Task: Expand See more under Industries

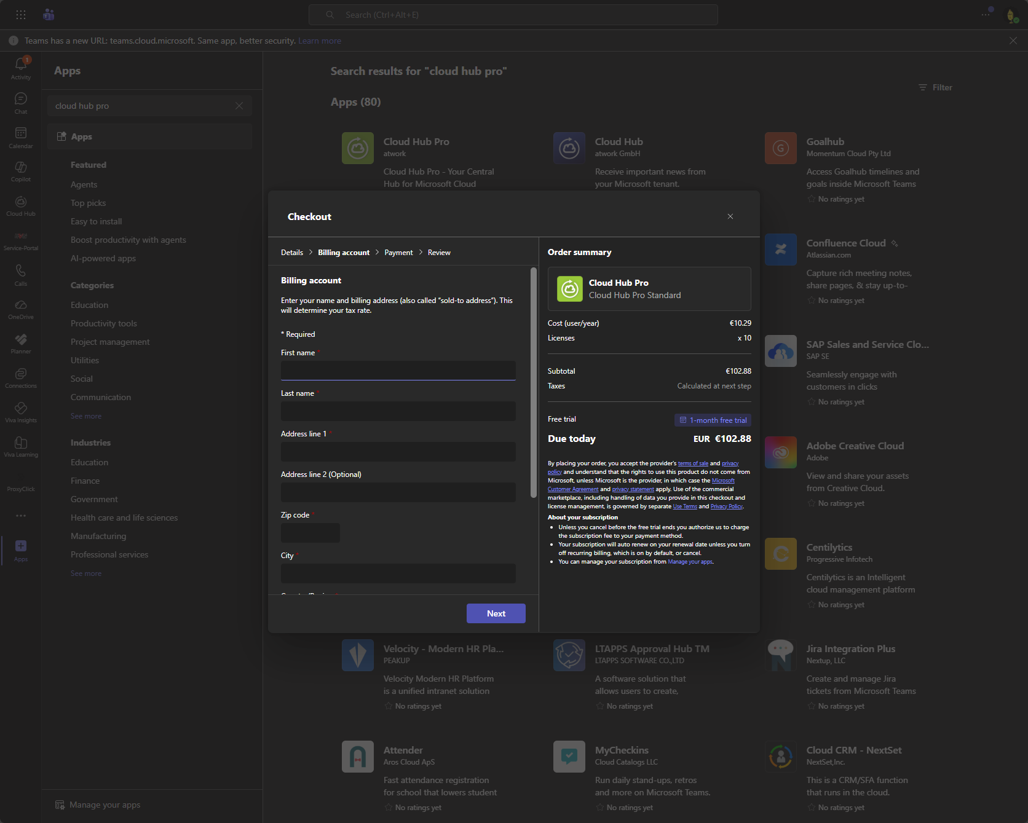Action: [86, 573]
